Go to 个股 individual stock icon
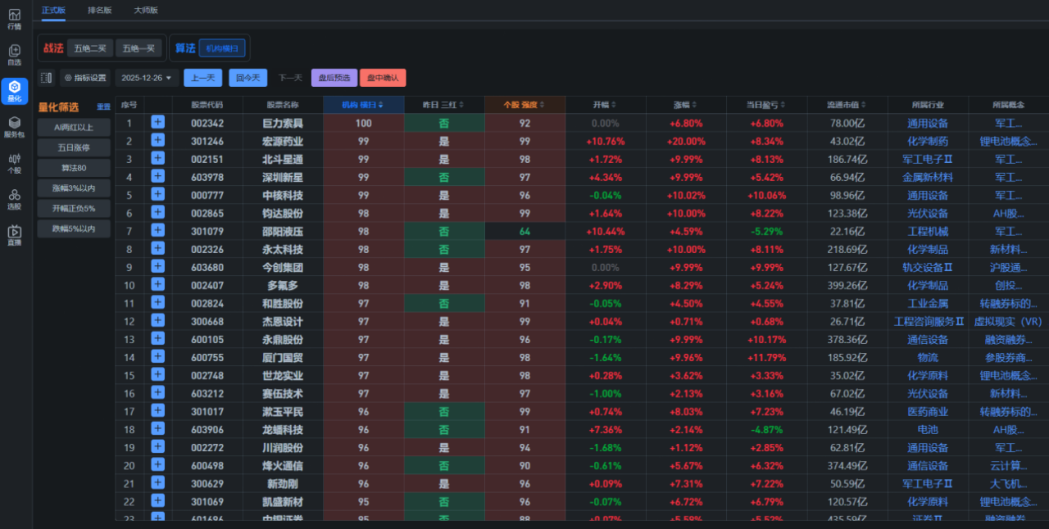This screenshot has height=529, width=1049. 15,163
